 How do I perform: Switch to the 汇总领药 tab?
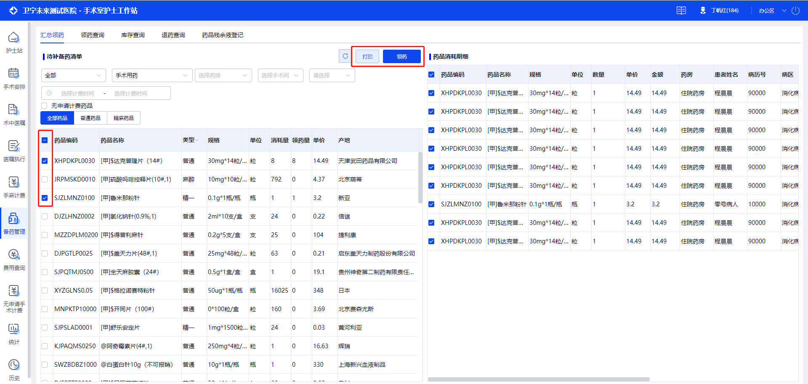point(52,35)
